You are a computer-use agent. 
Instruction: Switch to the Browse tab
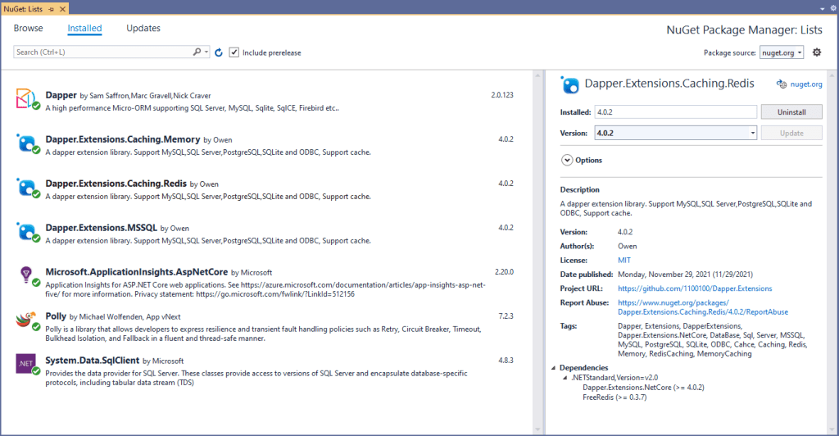[29, 29]
